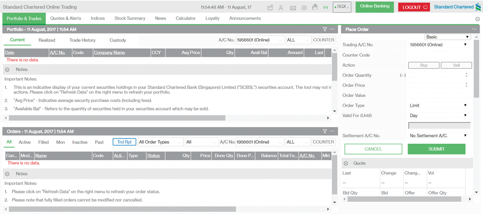Open the Valid For Day dropdown
The height and width of the screenshot is (224, 483).
(439, 115)
